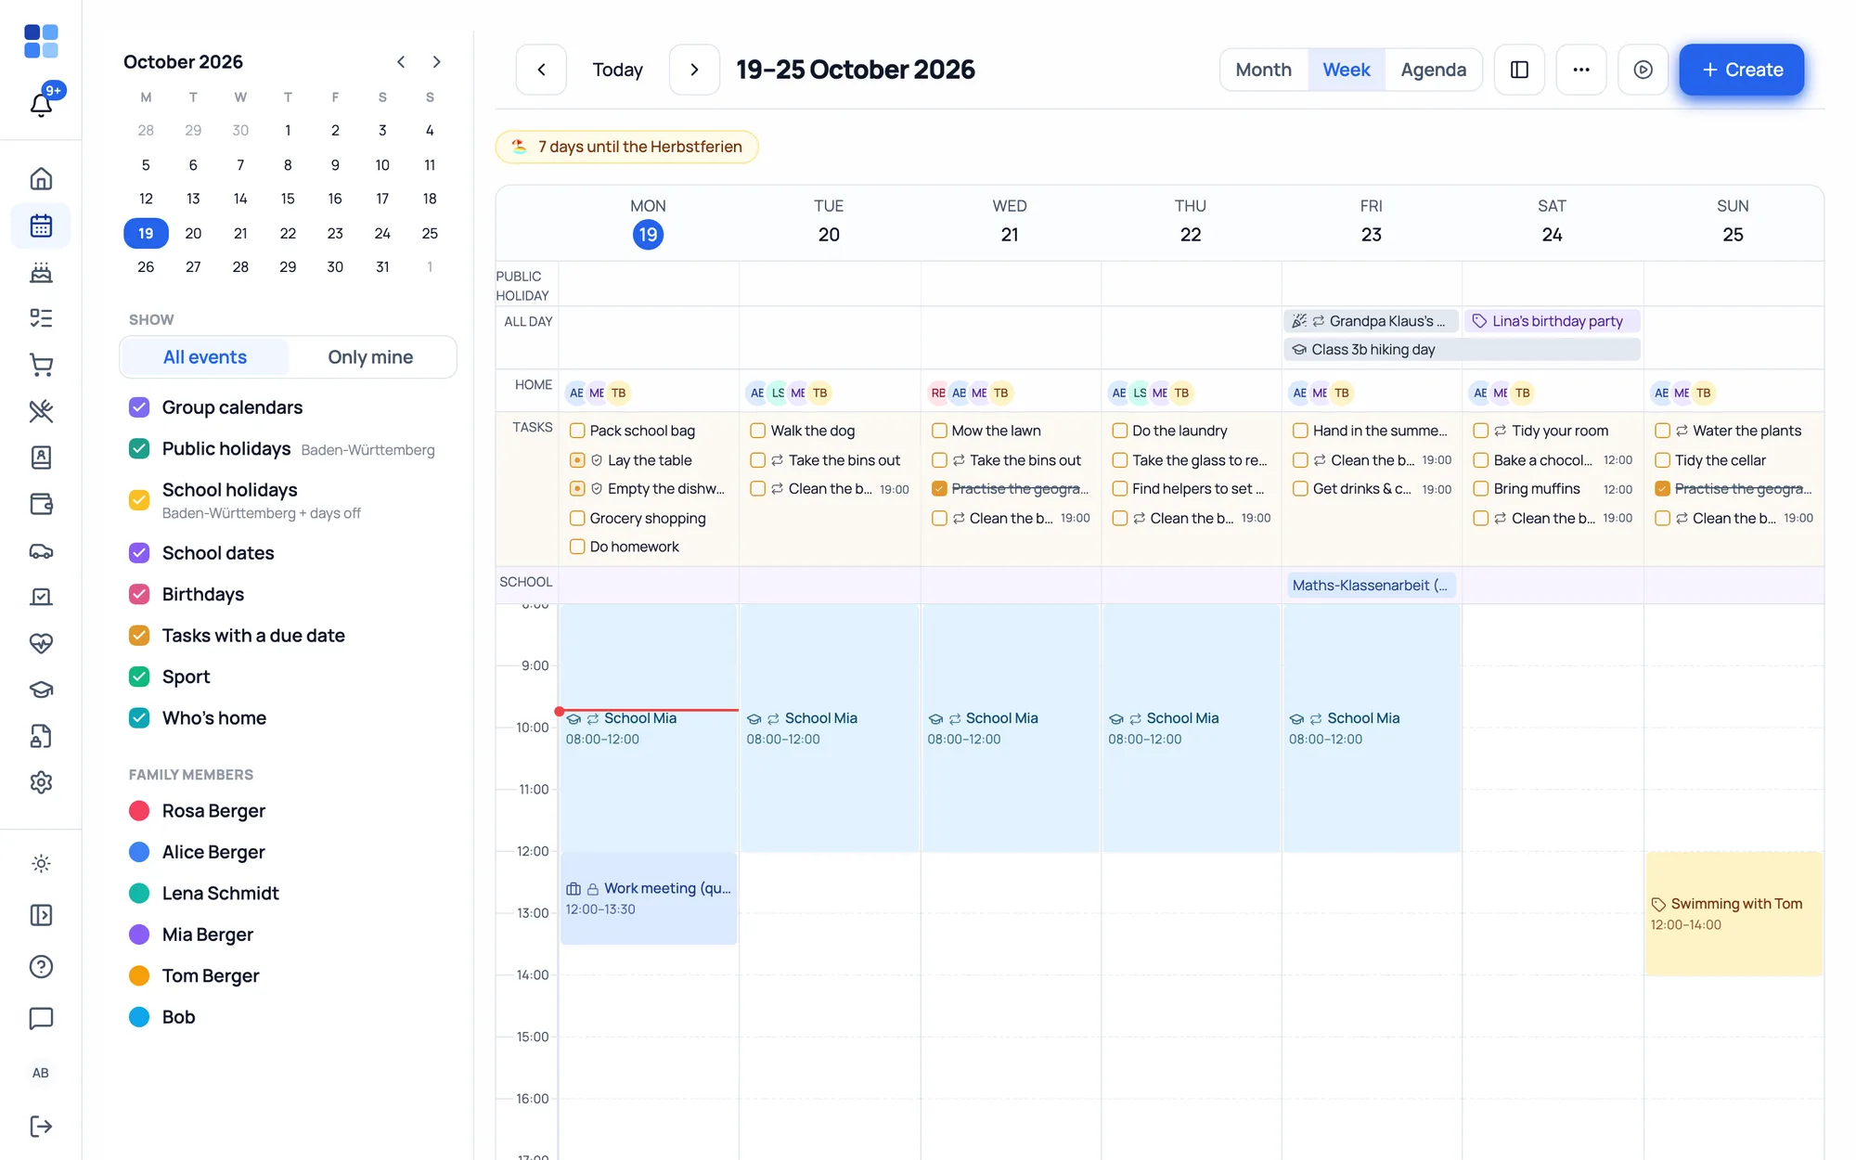Go to next month in mini calendar

point(436,62)
